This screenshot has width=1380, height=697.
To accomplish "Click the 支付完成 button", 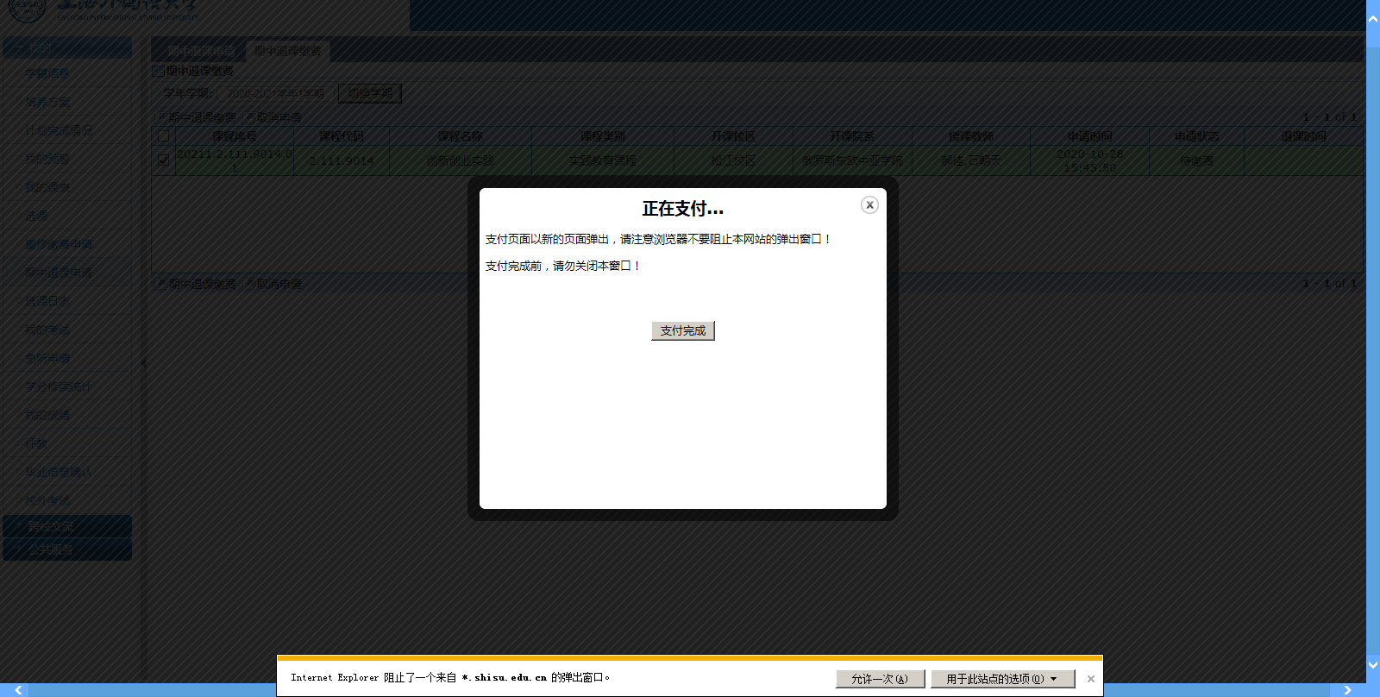I will 682,330.
